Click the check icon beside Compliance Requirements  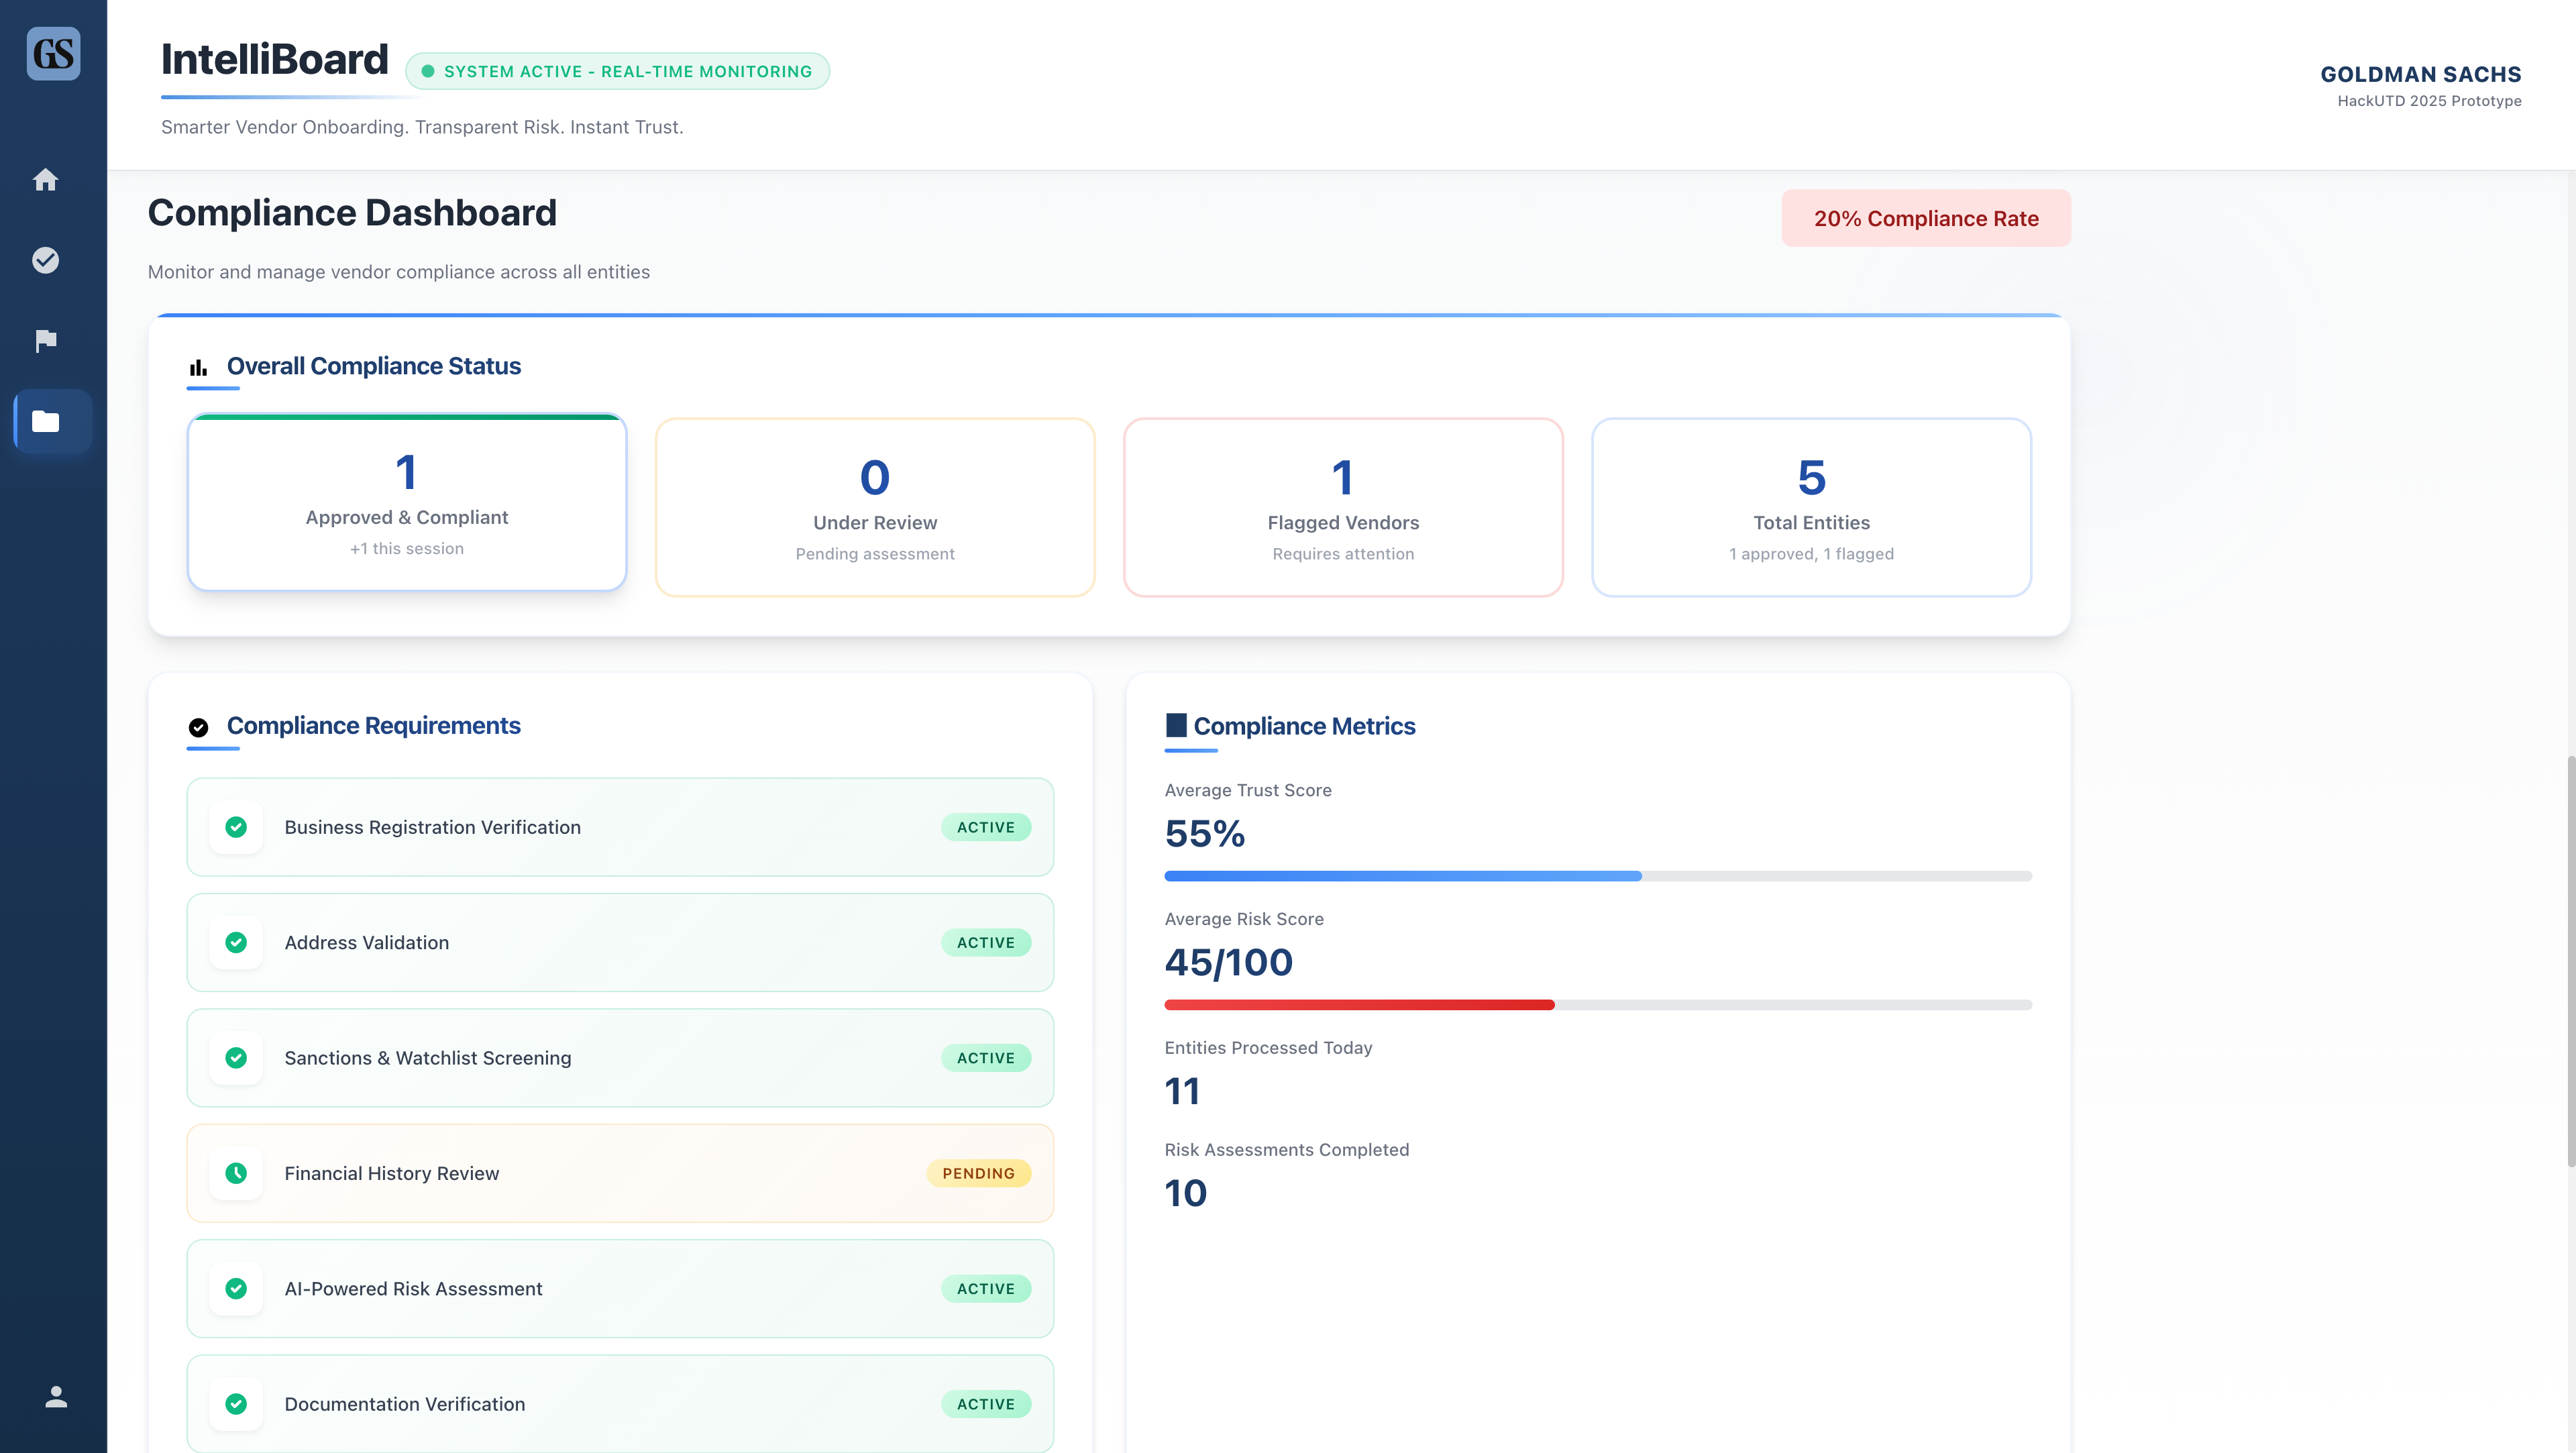198,727
